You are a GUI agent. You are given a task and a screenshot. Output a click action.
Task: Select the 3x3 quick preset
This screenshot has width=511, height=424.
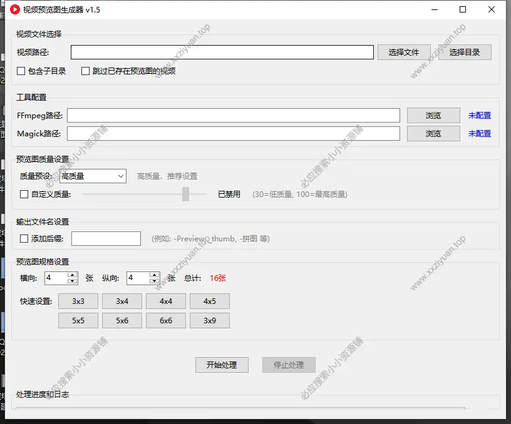click(78, 301)
